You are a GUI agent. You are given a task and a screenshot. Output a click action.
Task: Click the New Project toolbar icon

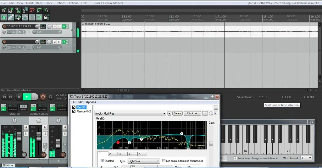(x=4, y=10)
